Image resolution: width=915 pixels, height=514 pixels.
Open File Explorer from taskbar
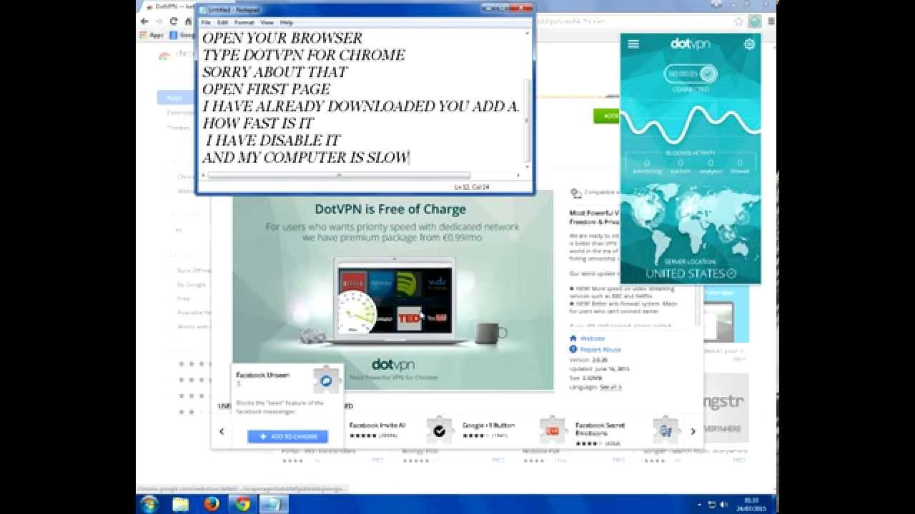[x=181, y=504]
